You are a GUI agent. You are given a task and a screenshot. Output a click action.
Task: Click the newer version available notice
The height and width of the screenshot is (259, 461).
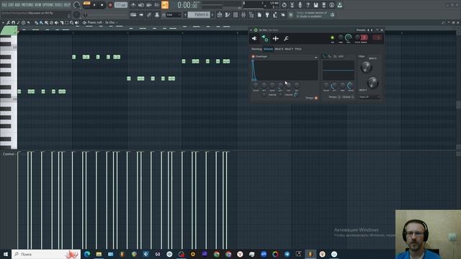pyautogui.click(x=312, y=14)
